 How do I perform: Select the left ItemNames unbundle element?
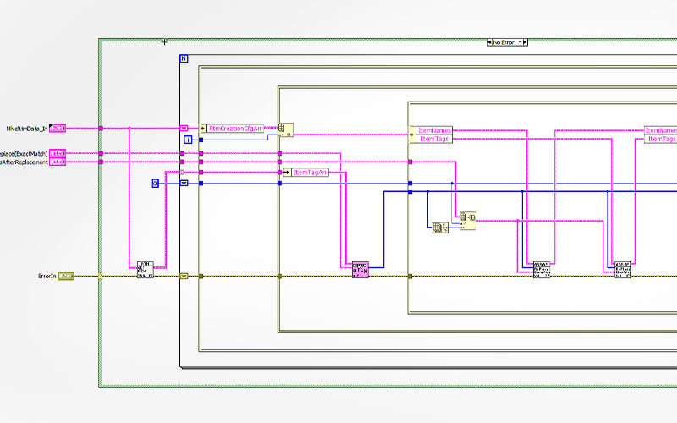point(435,131)
